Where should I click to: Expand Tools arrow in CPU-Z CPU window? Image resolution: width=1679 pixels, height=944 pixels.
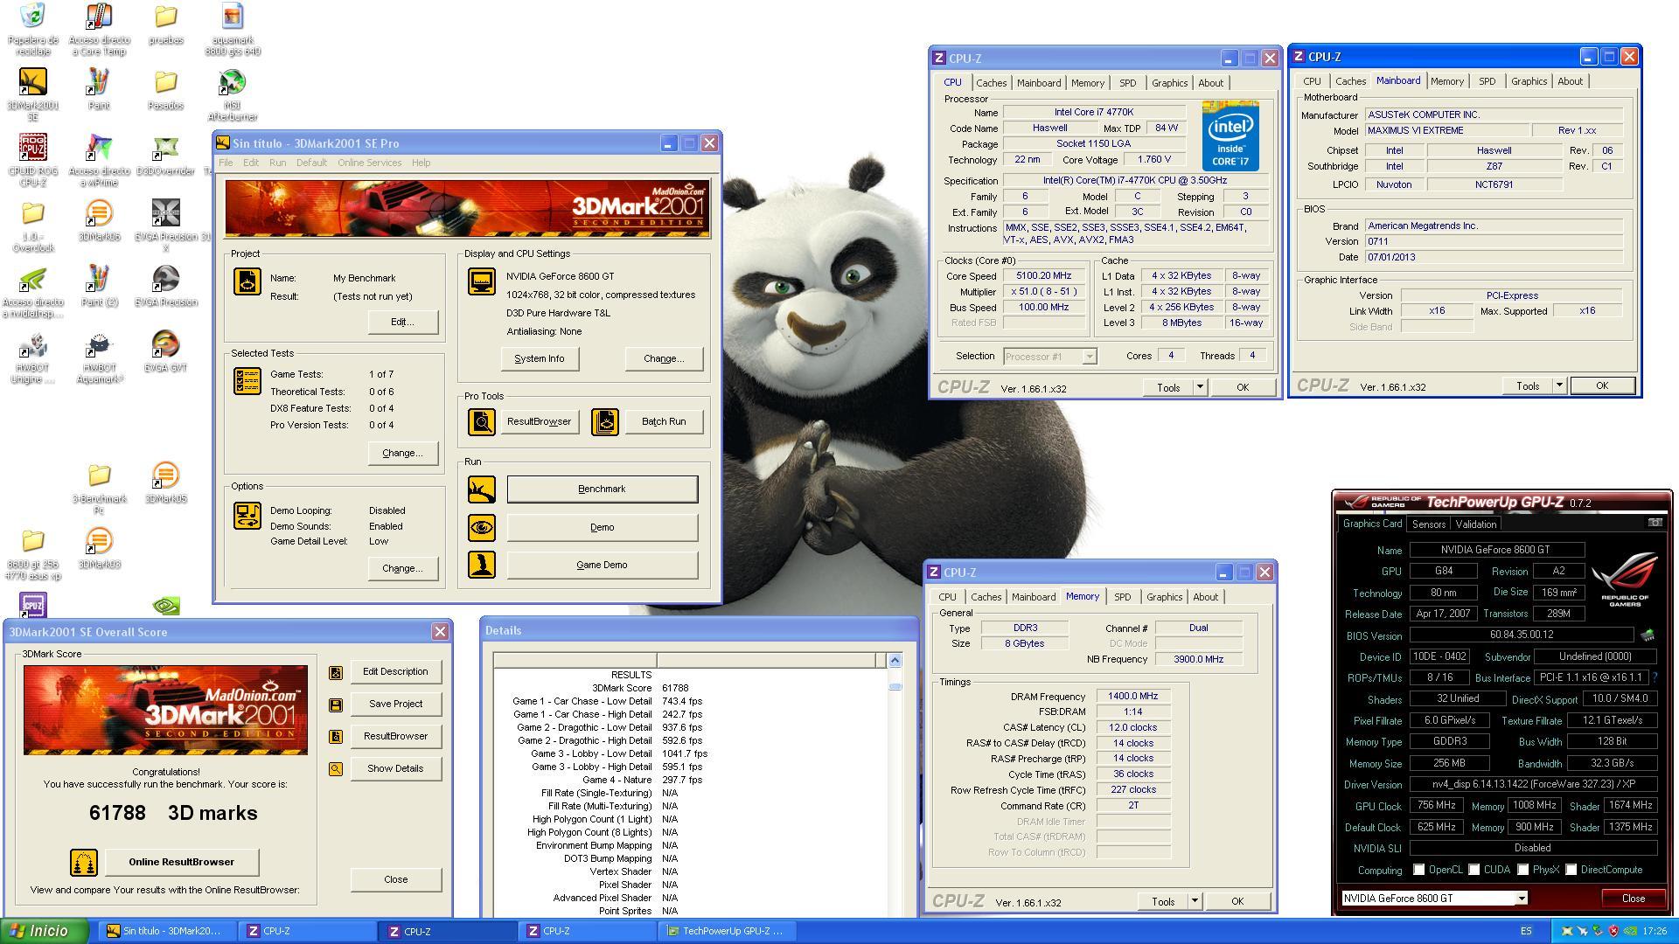[1200, 387]
